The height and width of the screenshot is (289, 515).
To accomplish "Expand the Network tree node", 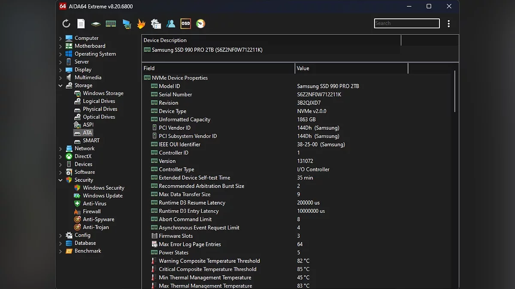I will (x=61, y=149).
